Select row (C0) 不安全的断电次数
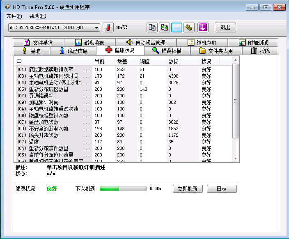Viewport: 289px width, 239px height. click(123, 129)
